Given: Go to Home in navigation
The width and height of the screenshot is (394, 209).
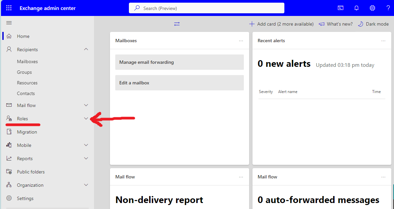Looking at the screenshot, I should [x=23, y=36].
